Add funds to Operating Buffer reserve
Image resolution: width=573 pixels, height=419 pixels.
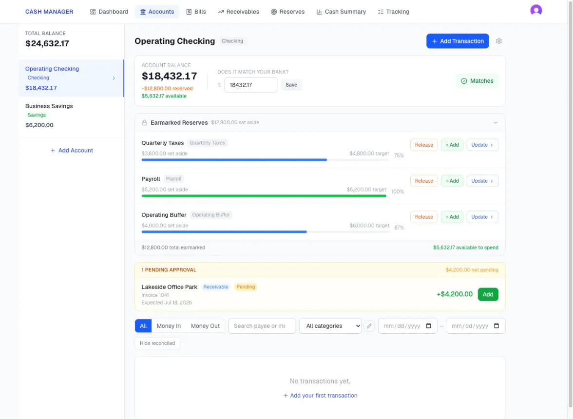coord(452,217)
